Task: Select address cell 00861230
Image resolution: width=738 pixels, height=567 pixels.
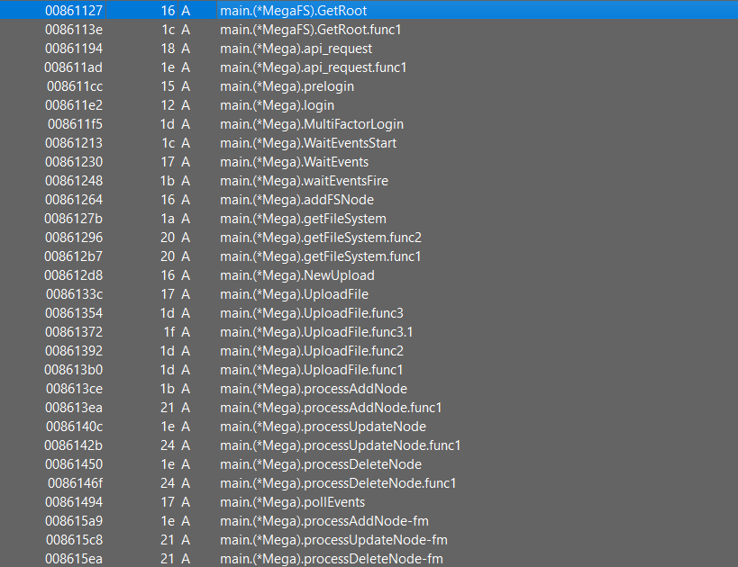Action: 73,162
